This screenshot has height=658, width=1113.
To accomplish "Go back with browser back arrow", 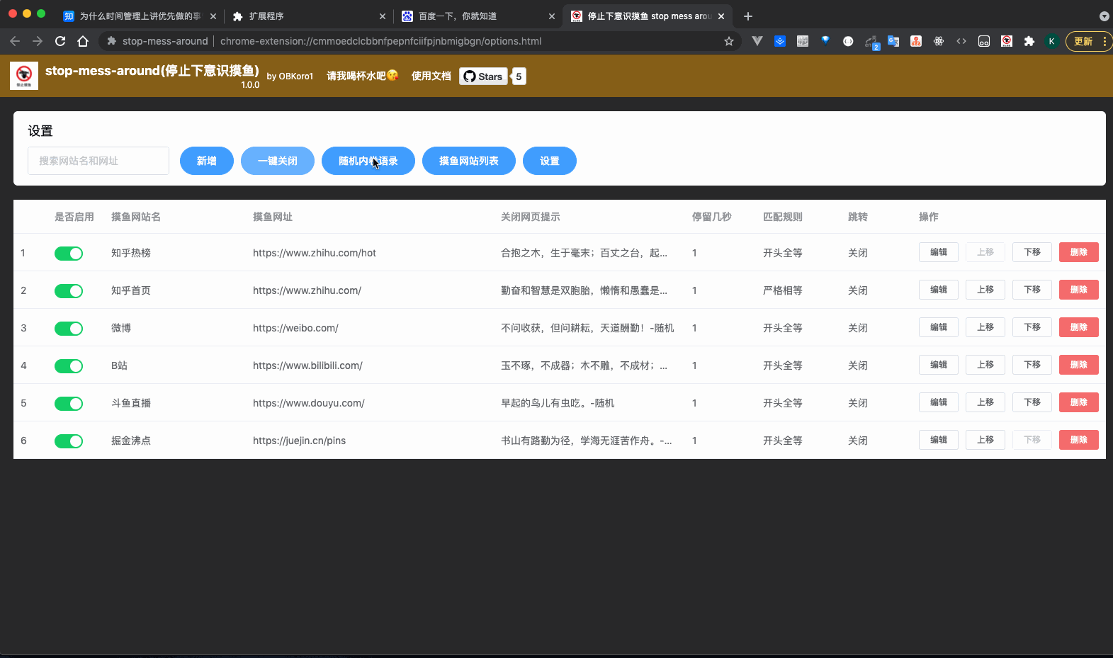I will [15, 41].
